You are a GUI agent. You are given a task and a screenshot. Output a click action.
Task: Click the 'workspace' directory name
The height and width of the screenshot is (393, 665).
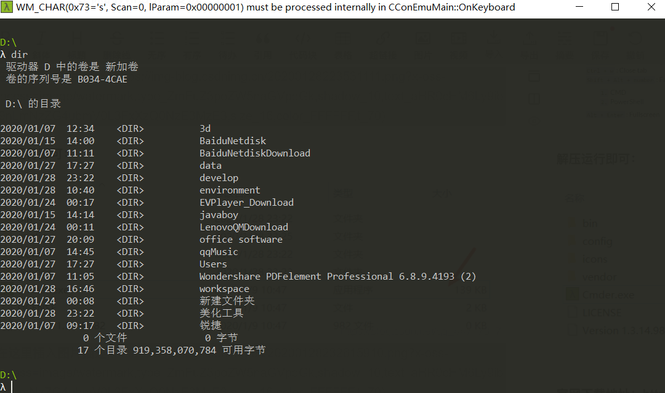pos(224,289)
